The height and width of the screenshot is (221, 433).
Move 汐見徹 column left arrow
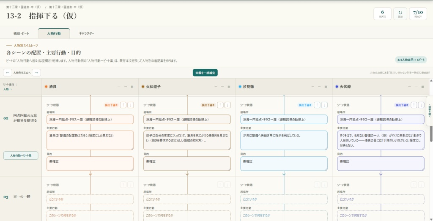point(313,87)
